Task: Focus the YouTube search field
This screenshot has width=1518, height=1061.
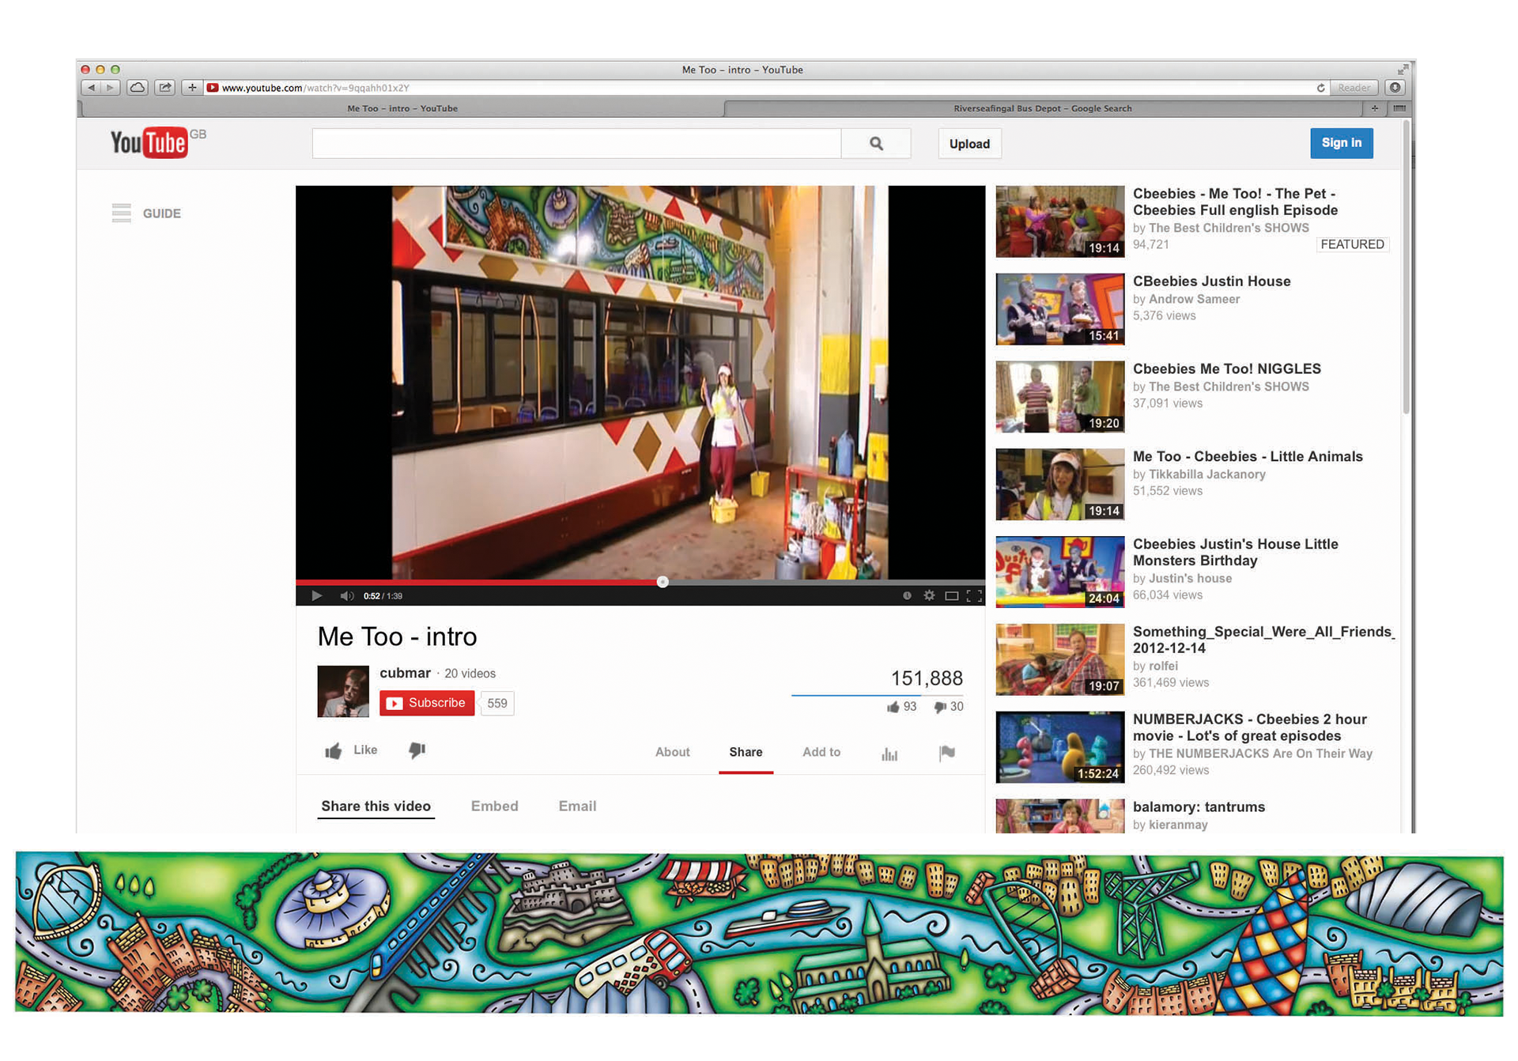Action: pyautogui.click(x=576, y=144)
